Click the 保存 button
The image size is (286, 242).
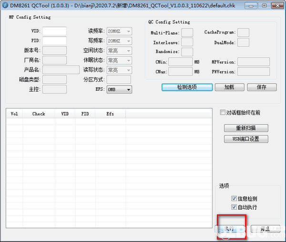tap(262, 87)
